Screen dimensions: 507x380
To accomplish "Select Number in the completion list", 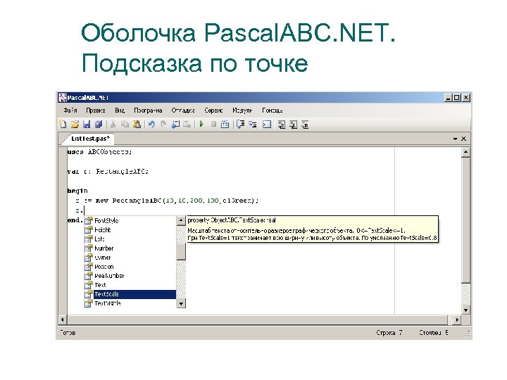I will [x=130, y=248].
